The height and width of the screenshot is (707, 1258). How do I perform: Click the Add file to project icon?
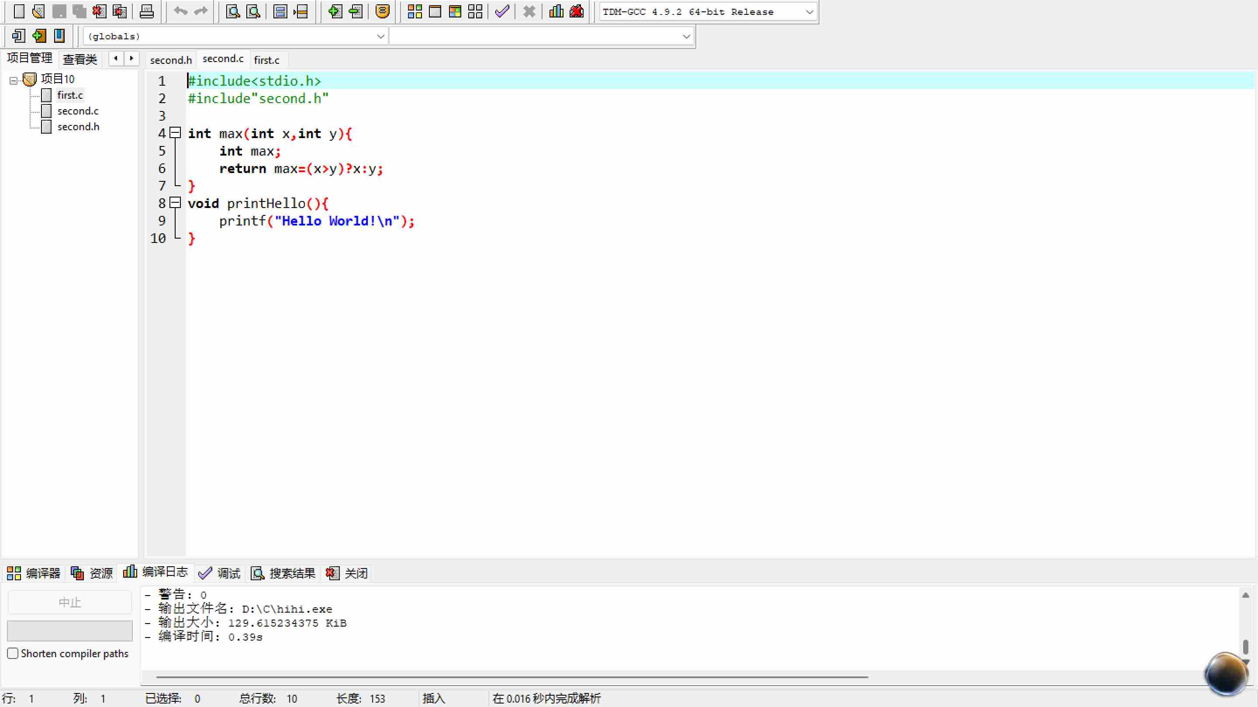[x=335, y=11]
